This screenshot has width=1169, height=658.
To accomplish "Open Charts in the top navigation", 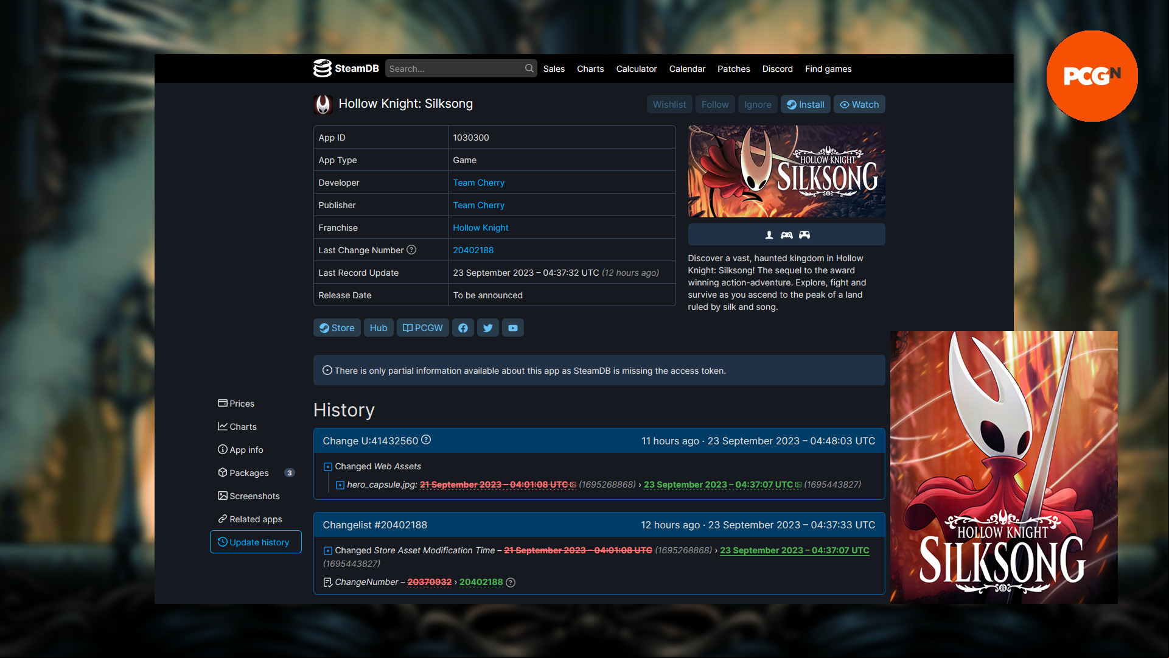I will [590, 69].
